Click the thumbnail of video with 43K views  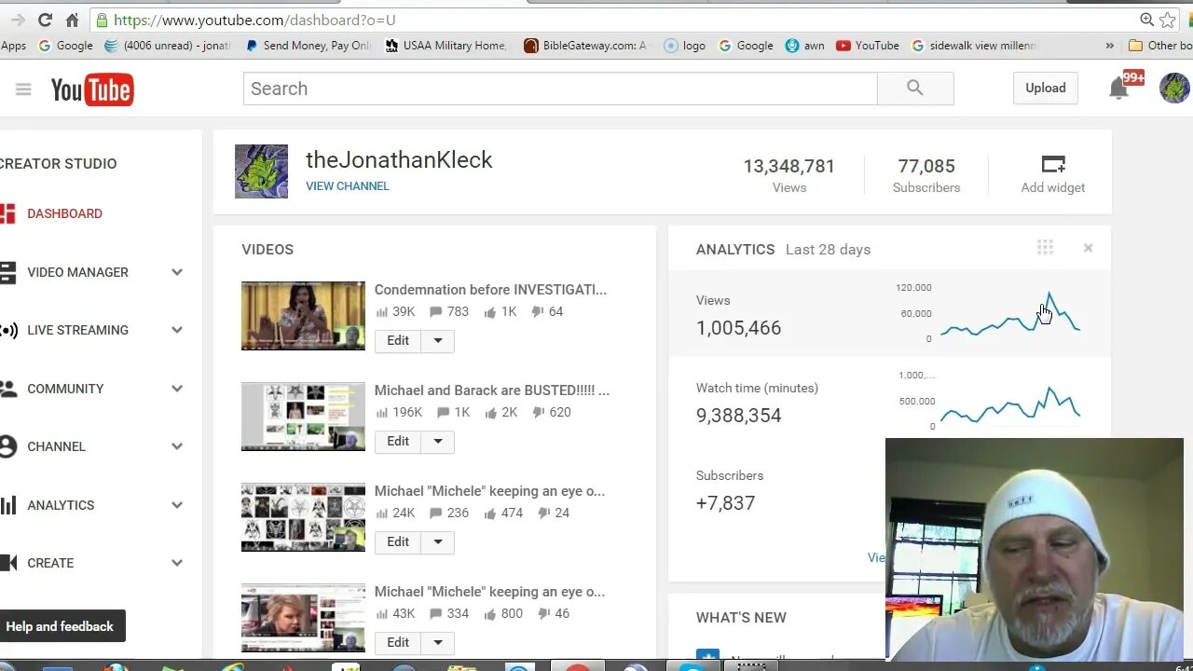coord(303,618)
